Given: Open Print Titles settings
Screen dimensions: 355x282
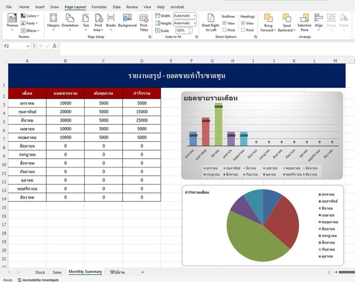Looking at the screenshot, I should 144,22.
